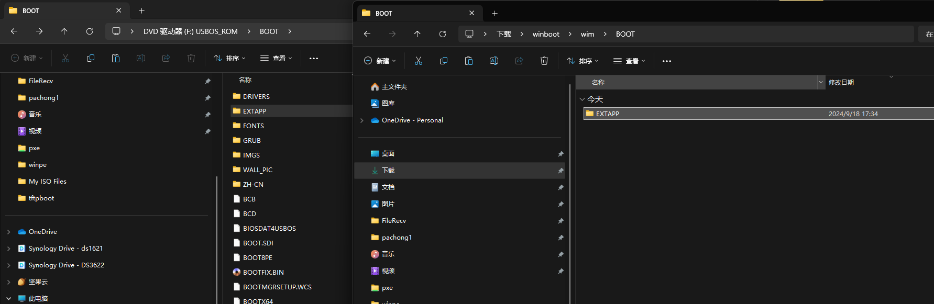Share using right window toolbar icon
The height and width of the screenshot is (304, 934).
coord(519,61)
